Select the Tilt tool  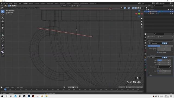[2, 48]
